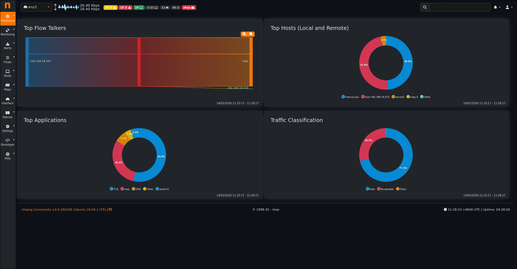The height and width of the screenshot is (269, 517).
Task: Open the red 10 alerts badge
Action: point(125,8)
